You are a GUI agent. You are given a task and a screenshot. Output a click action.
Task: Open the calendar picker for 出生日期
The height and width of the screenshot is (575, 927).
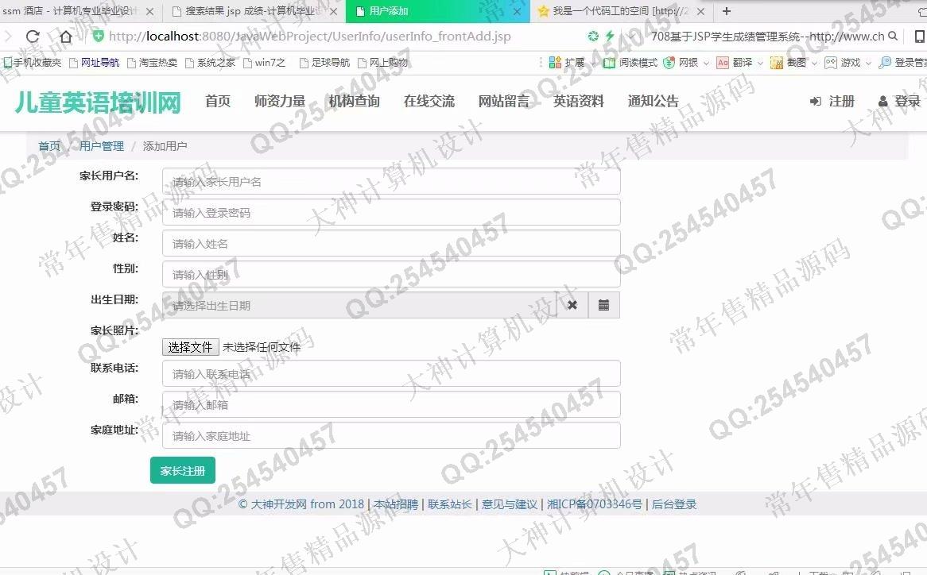click(x=603, y=306)
